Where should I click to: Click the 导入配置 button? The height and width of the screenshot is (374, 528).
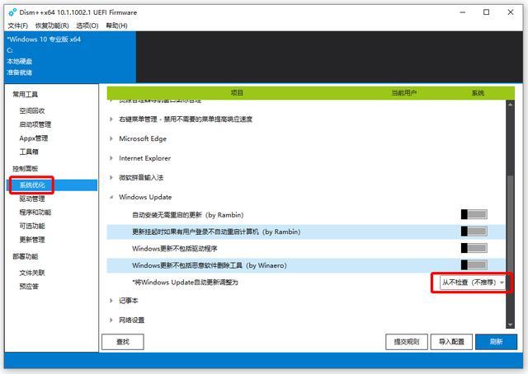click(x=451, y=342)
